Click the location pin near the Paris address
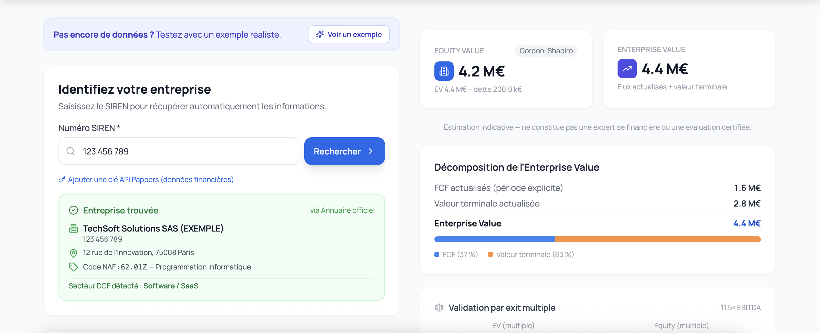Image resolution: width=820 pixels, height=333 pixels. tap(74, 253)
